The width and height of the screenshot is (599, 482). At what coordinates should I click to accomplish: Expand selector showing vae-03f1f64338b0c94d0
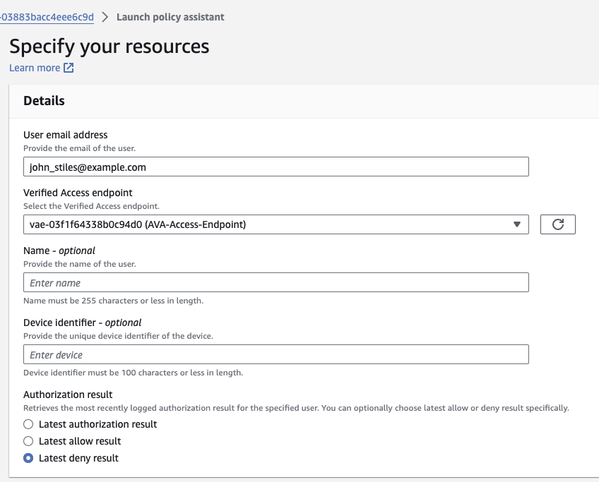pos(275,224)
